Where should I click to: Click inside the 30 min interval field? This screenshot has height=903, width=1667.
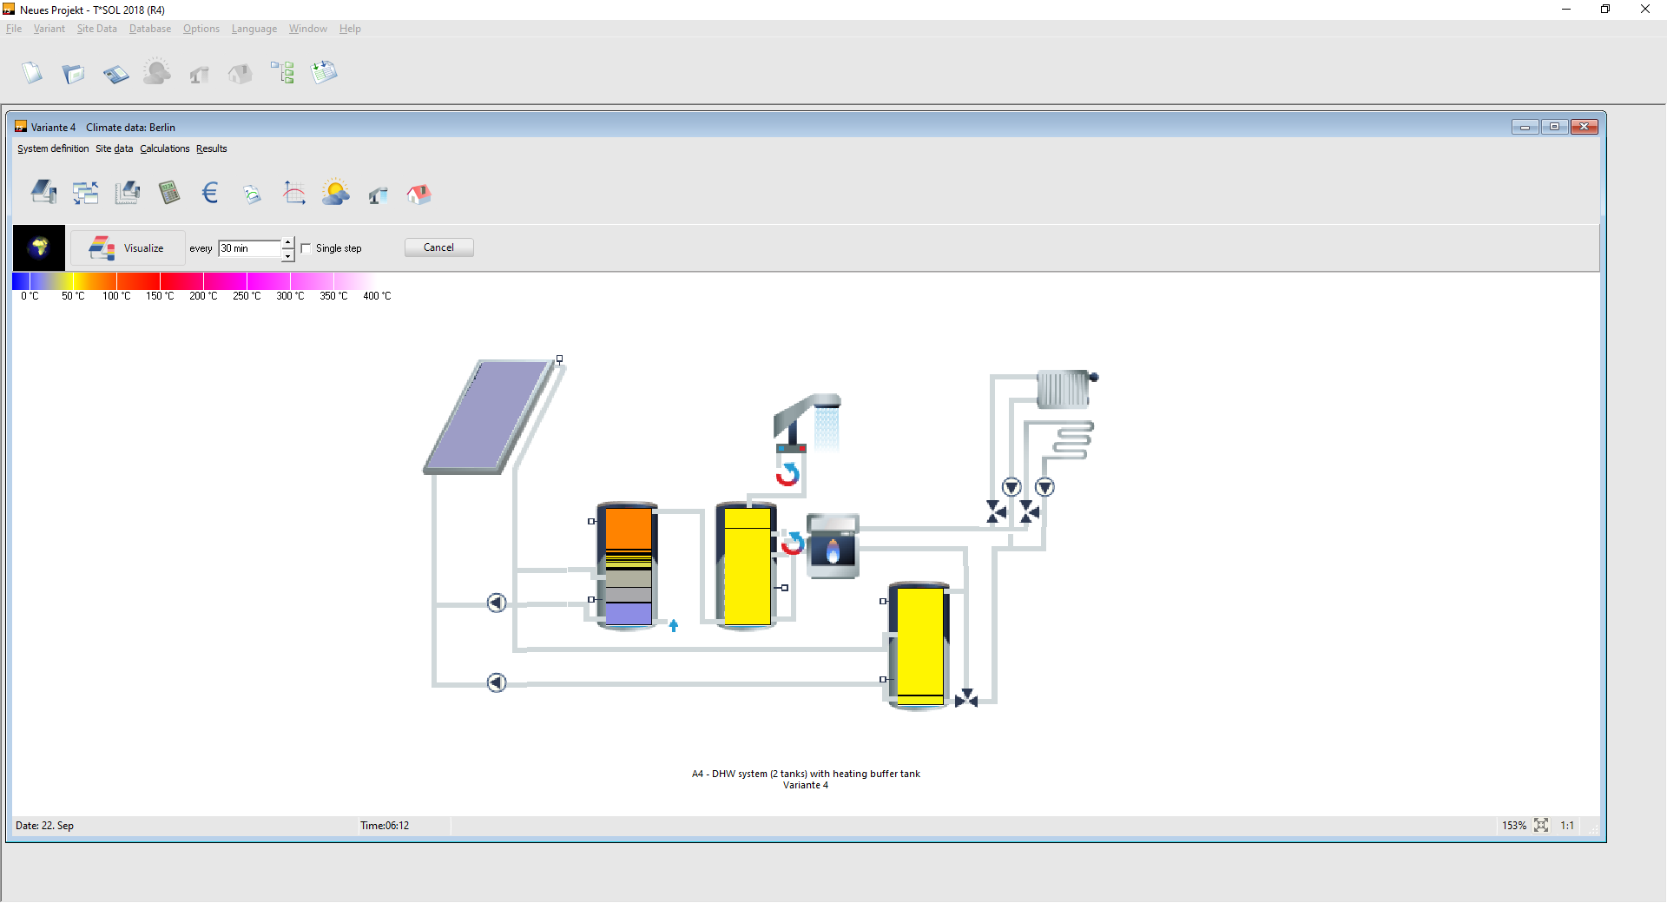tap(247, 248)
